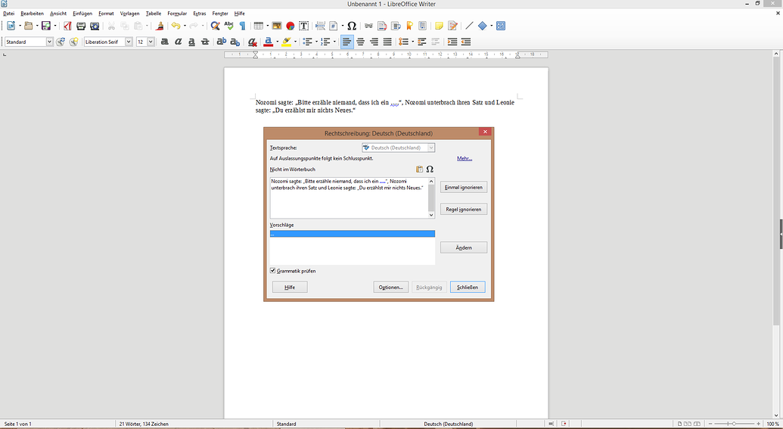783x429 pixels.
Task: Create a new document with toolbar icon
Action: click(11, 26)
